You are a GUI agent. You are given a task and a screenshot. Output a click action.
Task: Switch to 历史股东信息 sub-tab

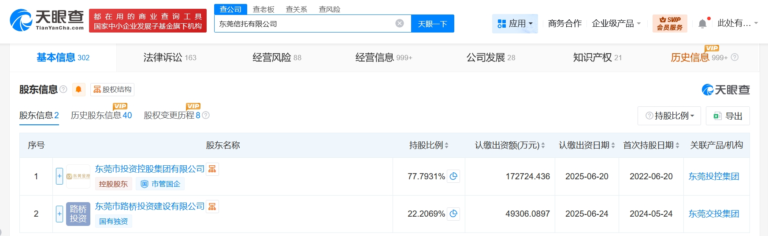101,116
